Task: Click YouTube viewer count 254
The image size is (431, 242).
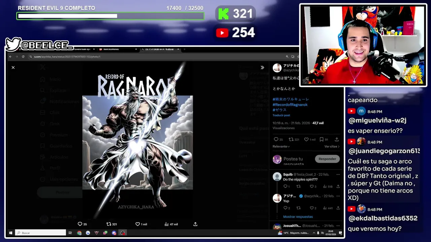Action: click(x=235, y=33)
